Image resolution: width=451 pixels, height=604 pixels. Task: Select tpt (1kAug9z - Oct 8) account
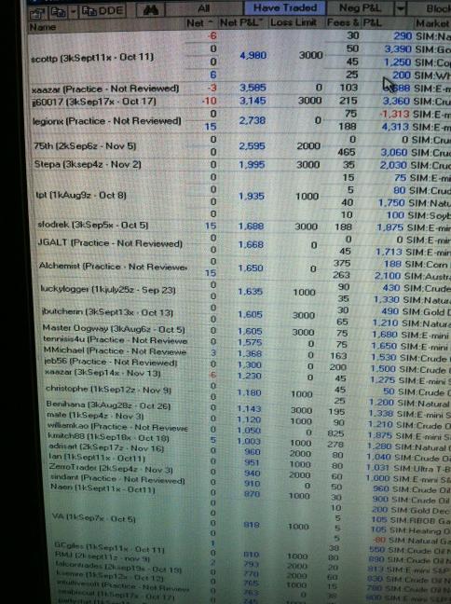81,196
